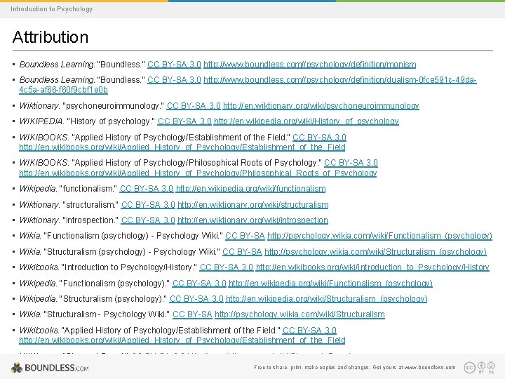This screenshot has width=505, height=379.
Task: Select the text "WIKIPEDIA." in history entry
Action: point(41,121)
